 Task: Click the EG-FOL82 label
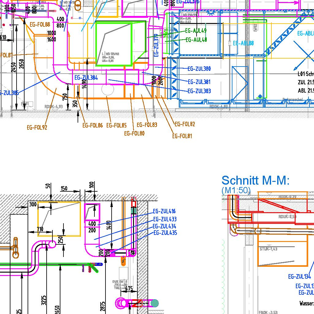point(185,124)
